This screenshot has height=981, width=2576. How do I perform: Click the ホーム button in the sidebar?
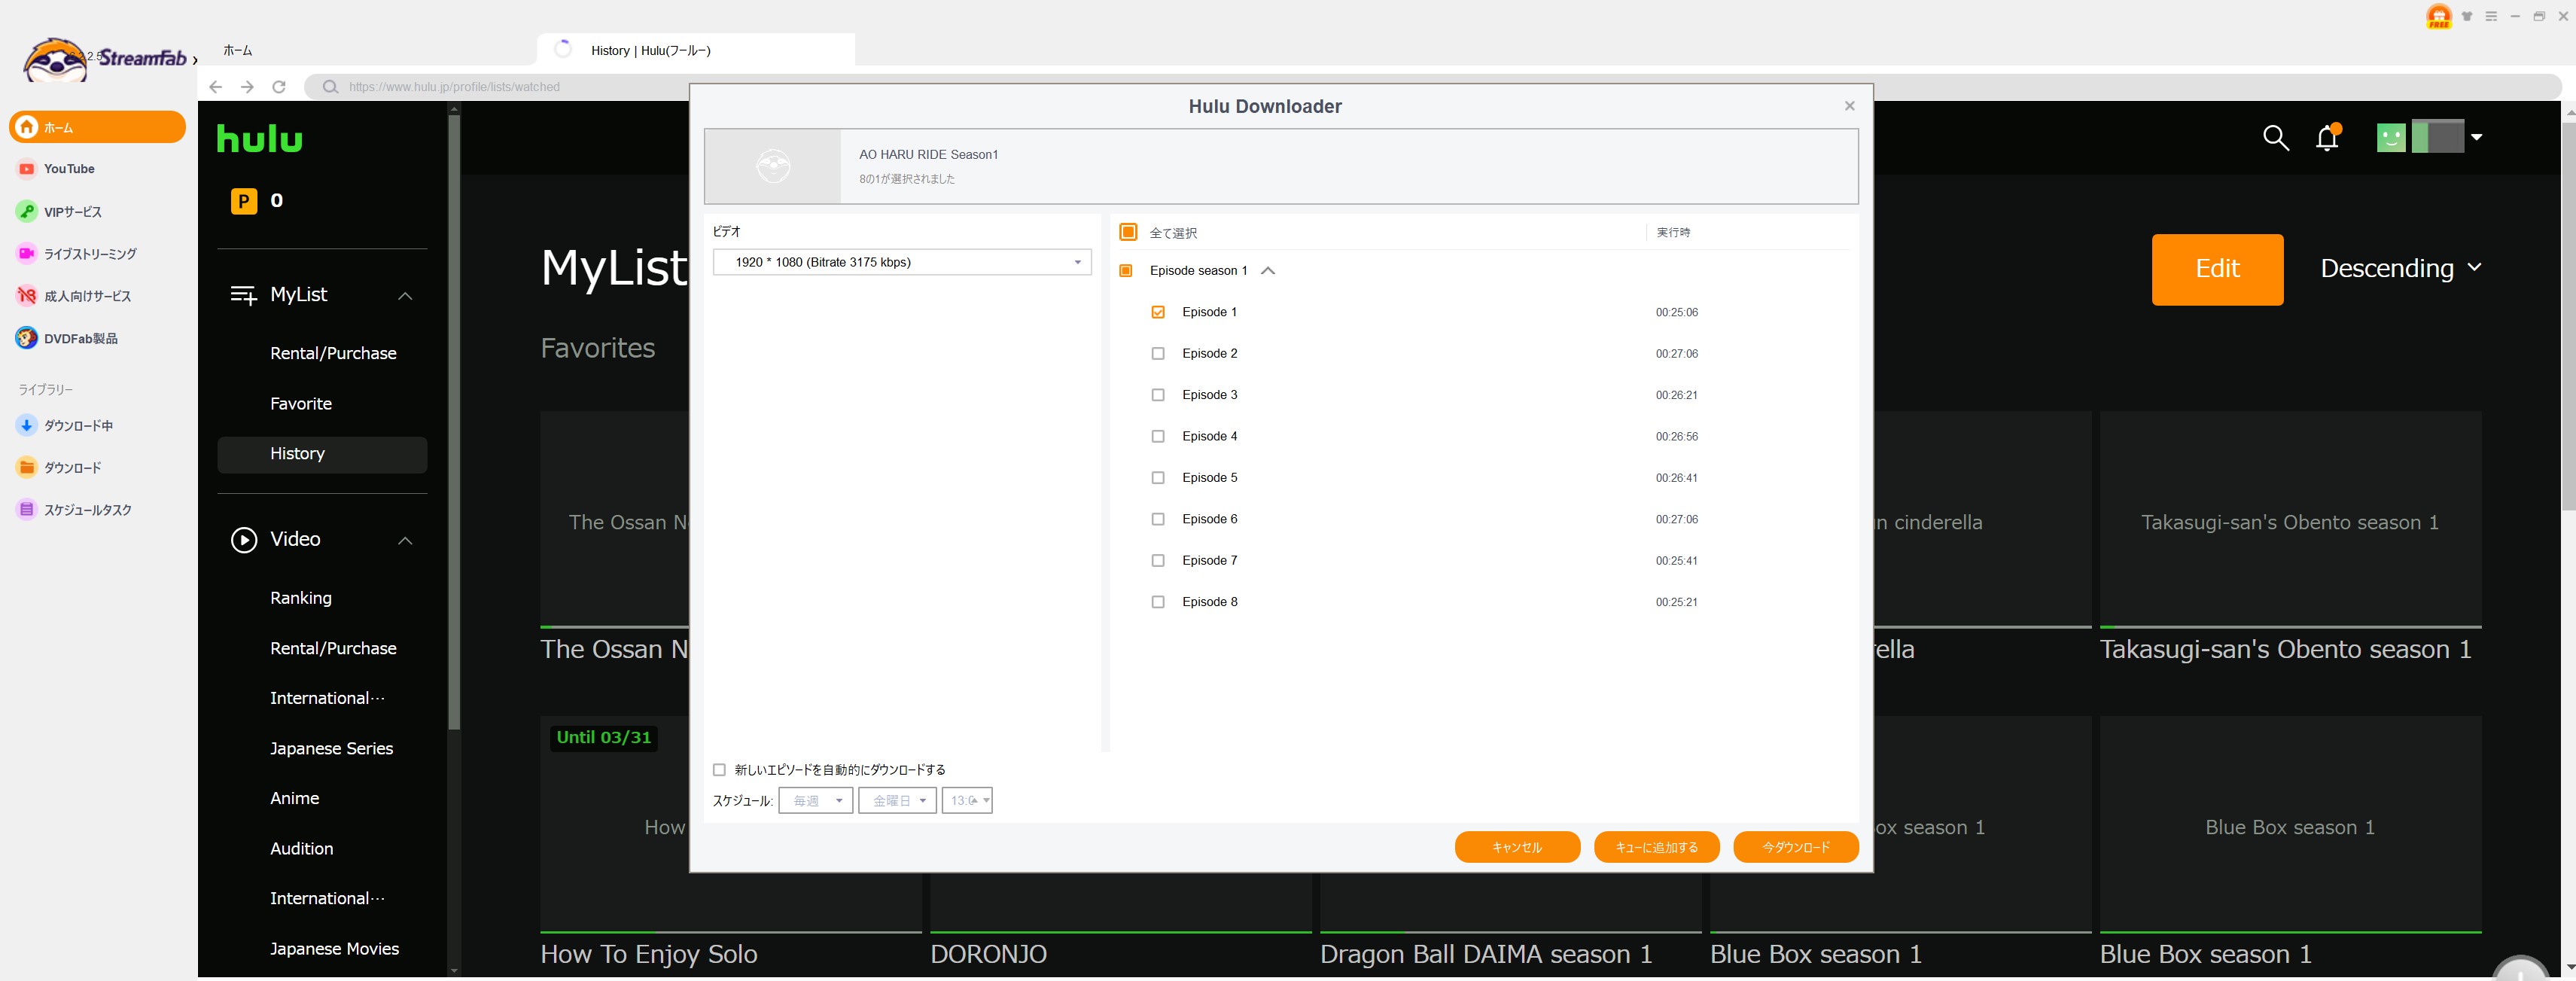coord(97,127)
